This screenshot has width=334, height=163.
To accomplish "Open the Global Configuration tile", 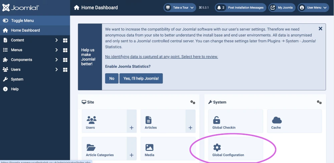I will pos(235,149).
